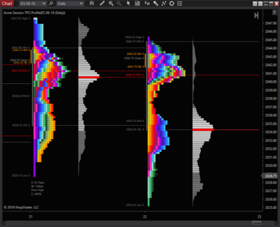The width and height of the screenshot is (280, 227).
Task: Toggle the F fixed scale button
Action: point(274,12)
